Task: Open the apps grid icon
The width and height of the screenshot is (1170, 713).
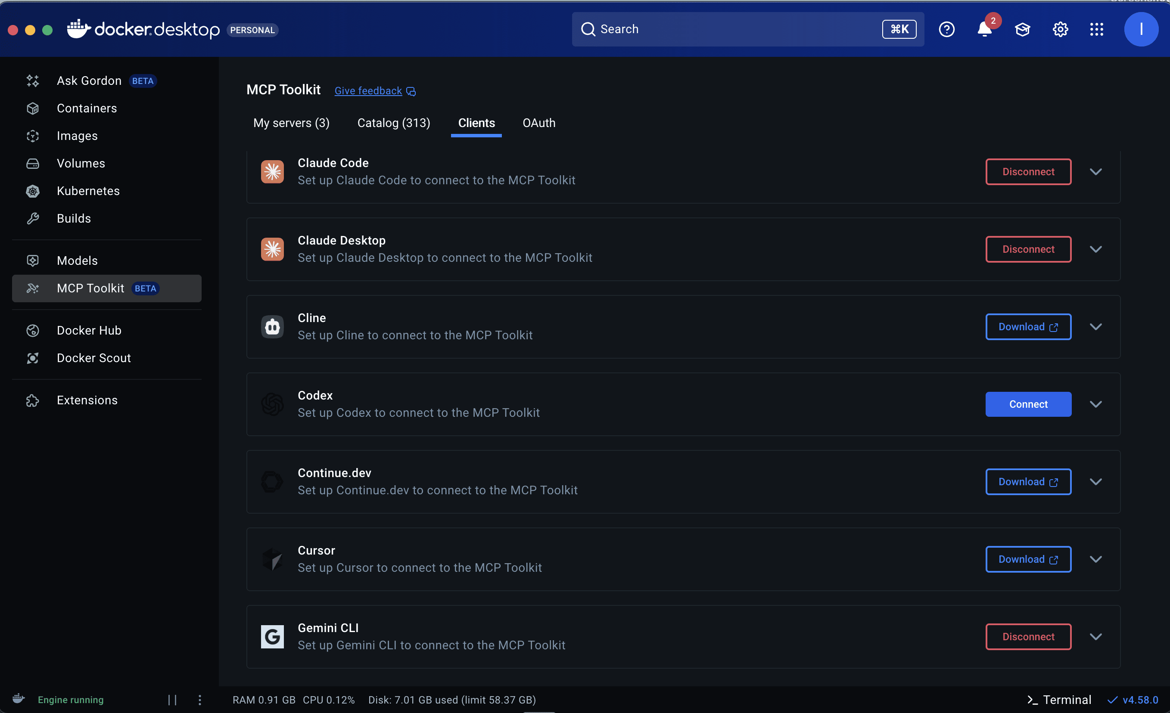Action: tap(1096, 29)
